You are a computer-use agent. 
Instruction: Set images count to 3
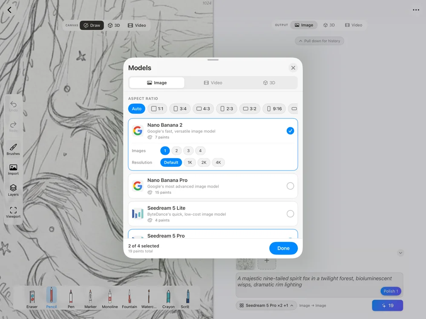[188, 151]
